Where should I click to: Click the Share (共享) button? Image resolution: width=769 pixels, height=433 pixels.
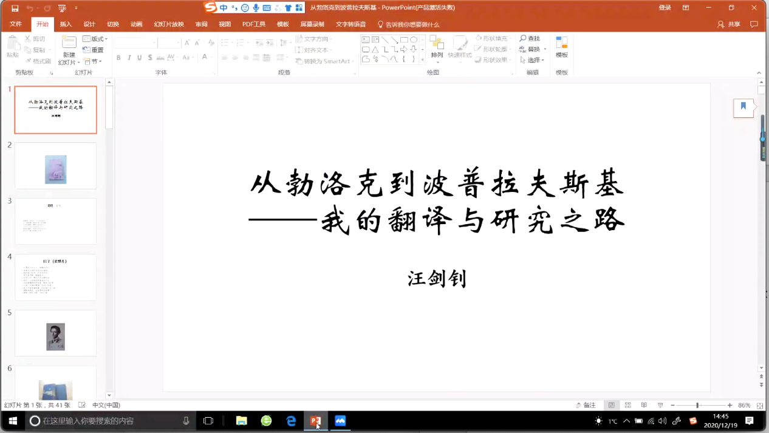coord(729,24)
